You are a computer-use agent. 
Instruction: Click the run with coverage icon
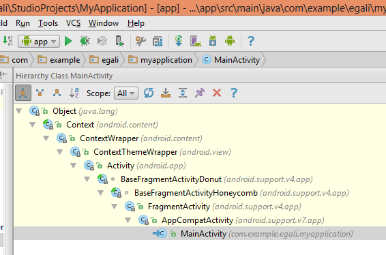click(x=102, y=41)
